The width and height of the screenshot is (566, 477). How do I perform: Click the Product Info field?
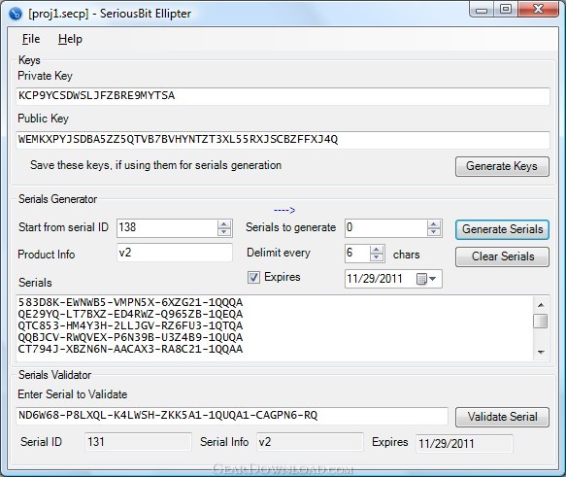click(x=175, y=253)
